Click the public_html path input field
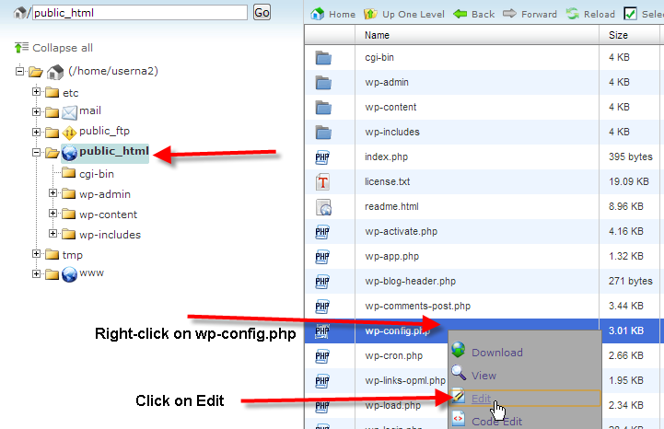This screenshot has height=429, width=664. [x=140, y=13]
